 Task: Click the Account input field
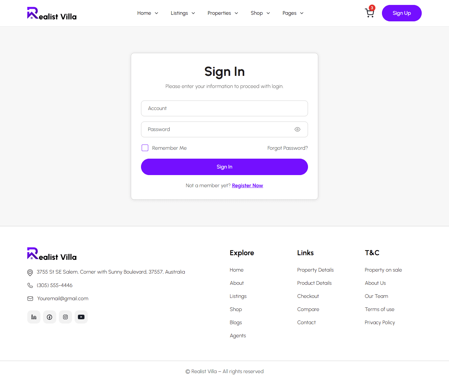pos(225,108)
